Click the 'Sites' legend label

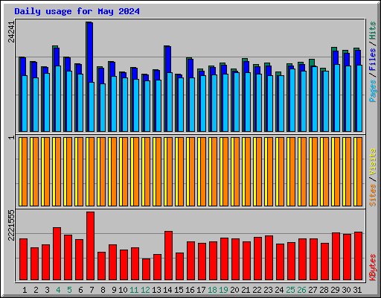373,195
